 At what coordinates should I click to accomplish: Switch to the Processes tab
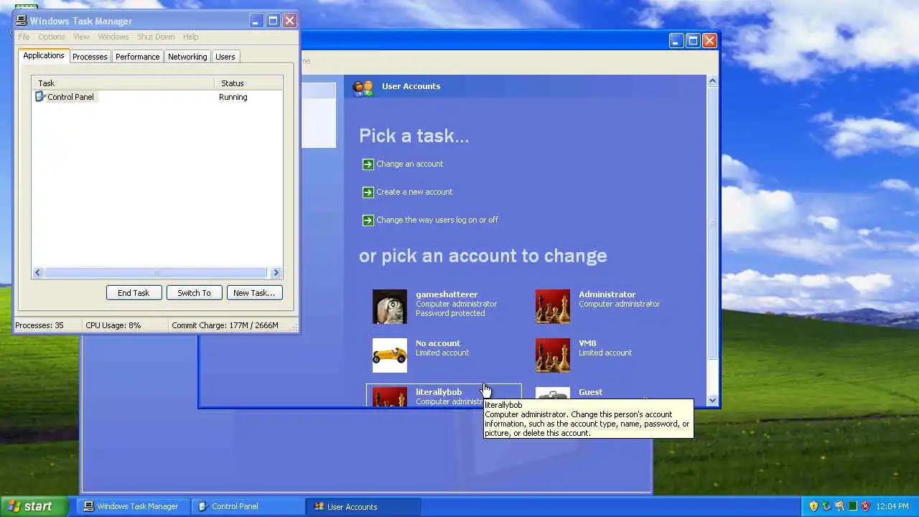[x=90, y=57]
